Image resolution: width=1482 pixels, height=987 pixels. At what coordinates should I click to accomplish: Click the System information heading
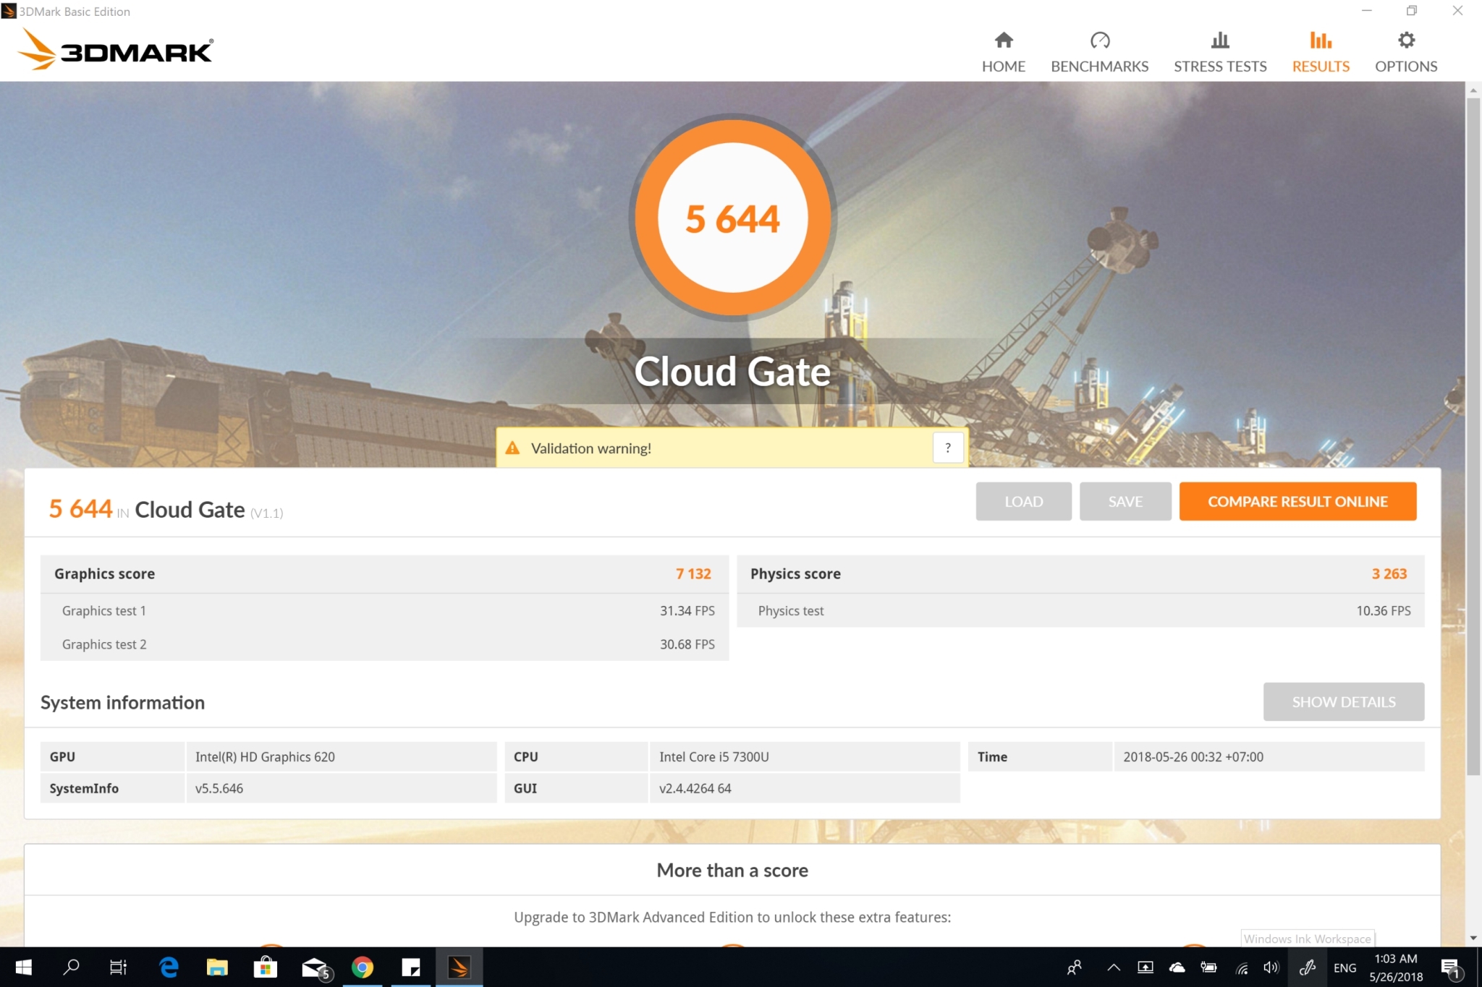click(x=122, y=702)
